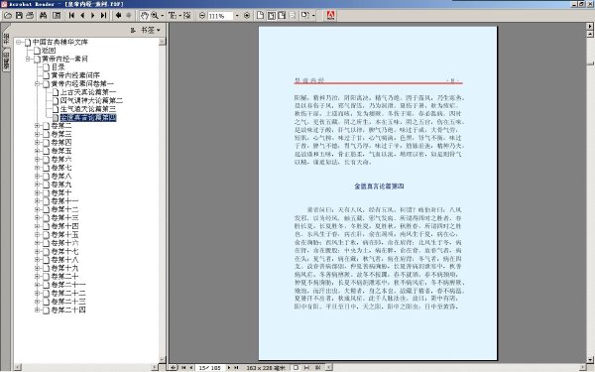Select the 卷第五 bookmark
The width and height of the screenshot is (595, 372).
(x=61, y=151)
